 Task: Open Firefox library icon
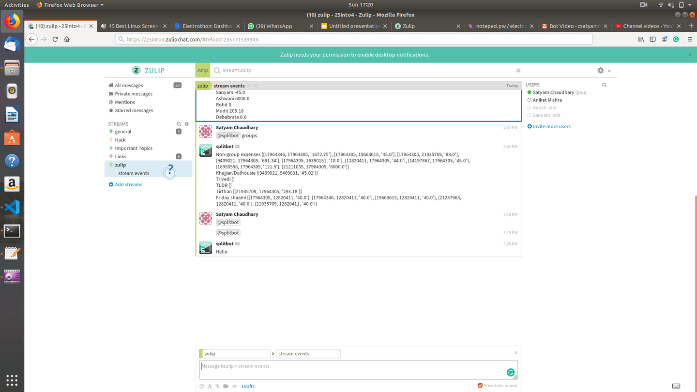tap(641, 39)
